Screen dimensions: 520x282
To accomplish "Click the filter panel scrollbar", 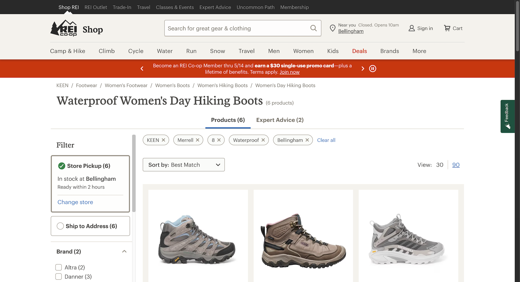I will coord(134,174).
